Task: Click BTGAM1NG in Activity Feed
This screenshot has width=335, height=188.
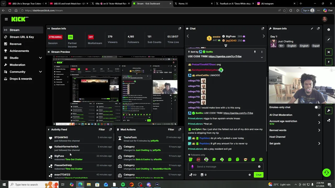Action: 61,137
